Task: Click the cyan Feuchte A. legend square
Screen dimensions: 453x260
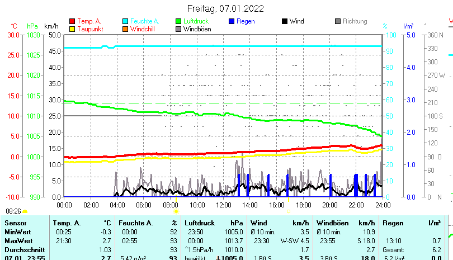Action: 126,21
